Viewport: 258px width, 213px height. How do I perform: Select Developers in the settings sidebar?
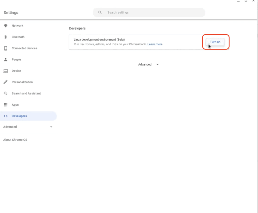click(x=19, y=116)
